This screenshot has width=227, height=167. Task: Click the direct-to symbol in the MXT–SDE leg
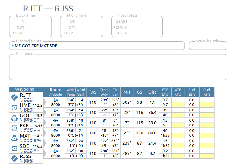pyautogui.click(x=55, y=141)
